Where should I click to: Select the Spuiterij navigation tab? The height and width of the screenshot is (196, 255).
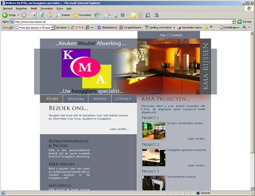click(x=76, y=99)
